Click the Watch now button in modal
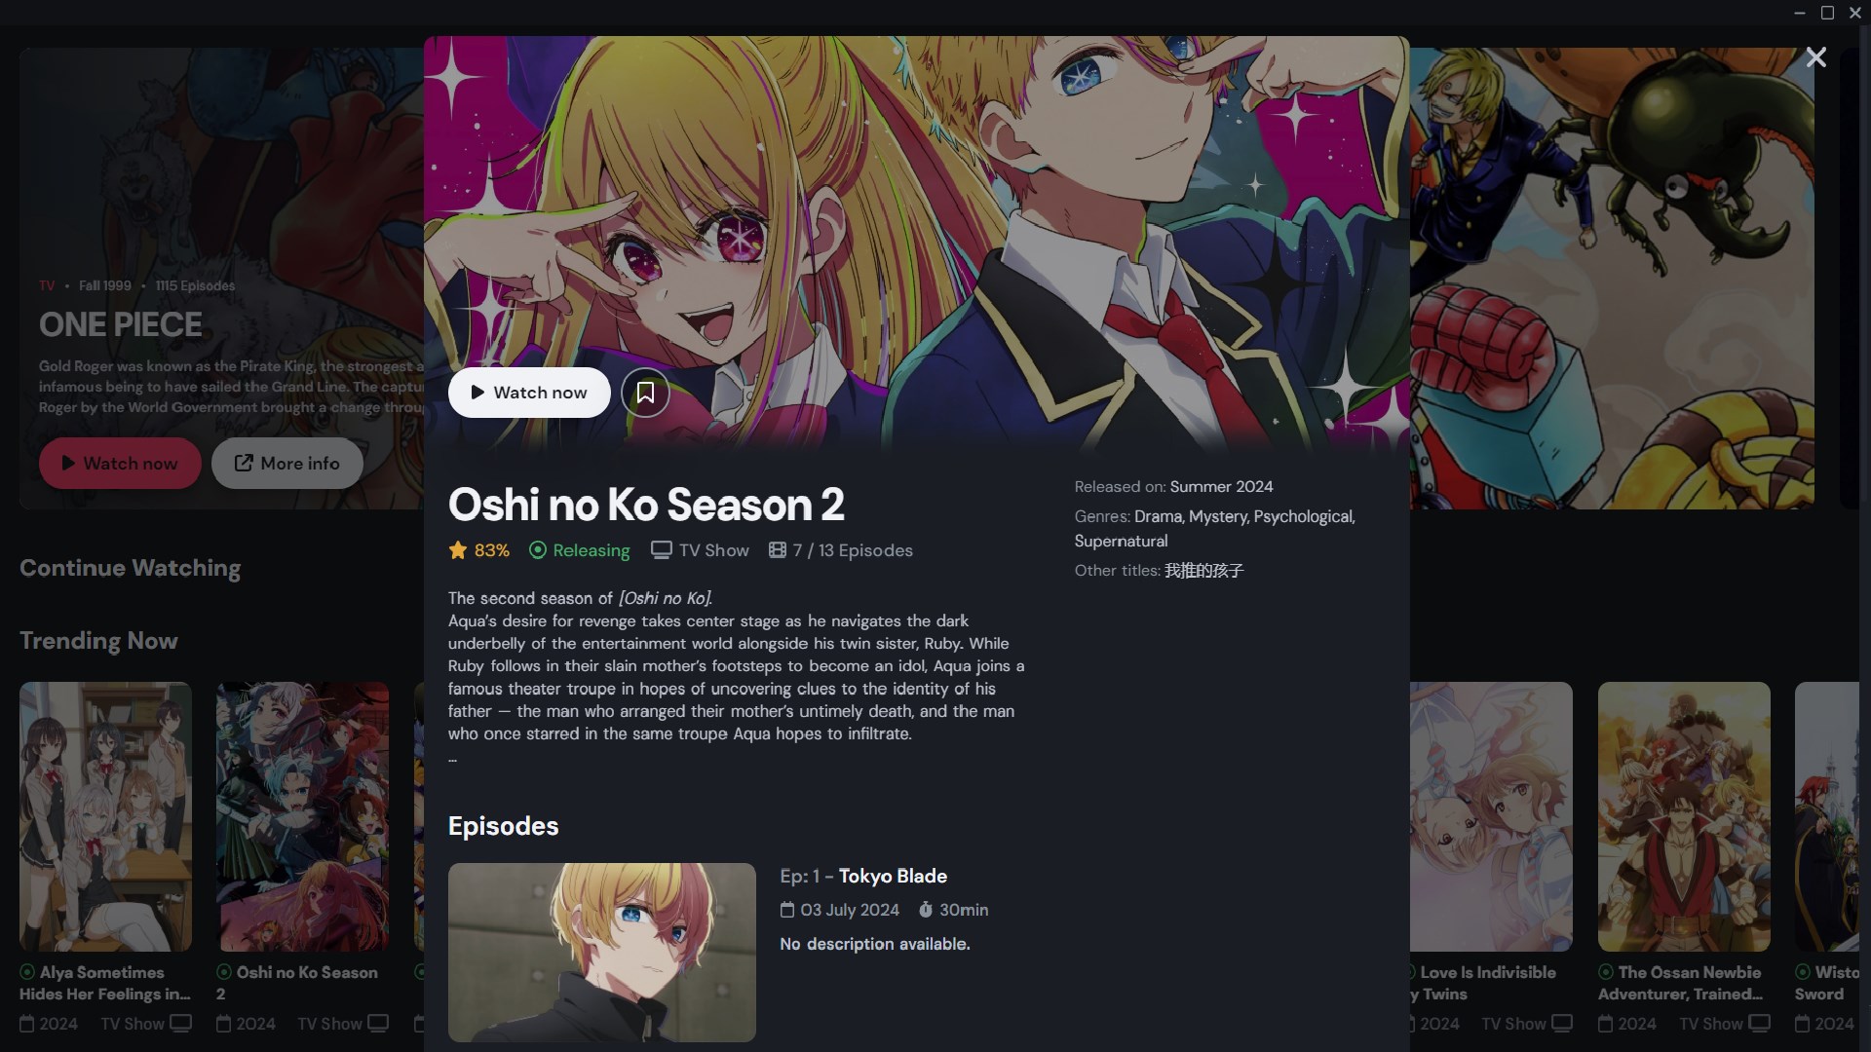This screenshot has height=1052, width=1871. coord(529,393)
